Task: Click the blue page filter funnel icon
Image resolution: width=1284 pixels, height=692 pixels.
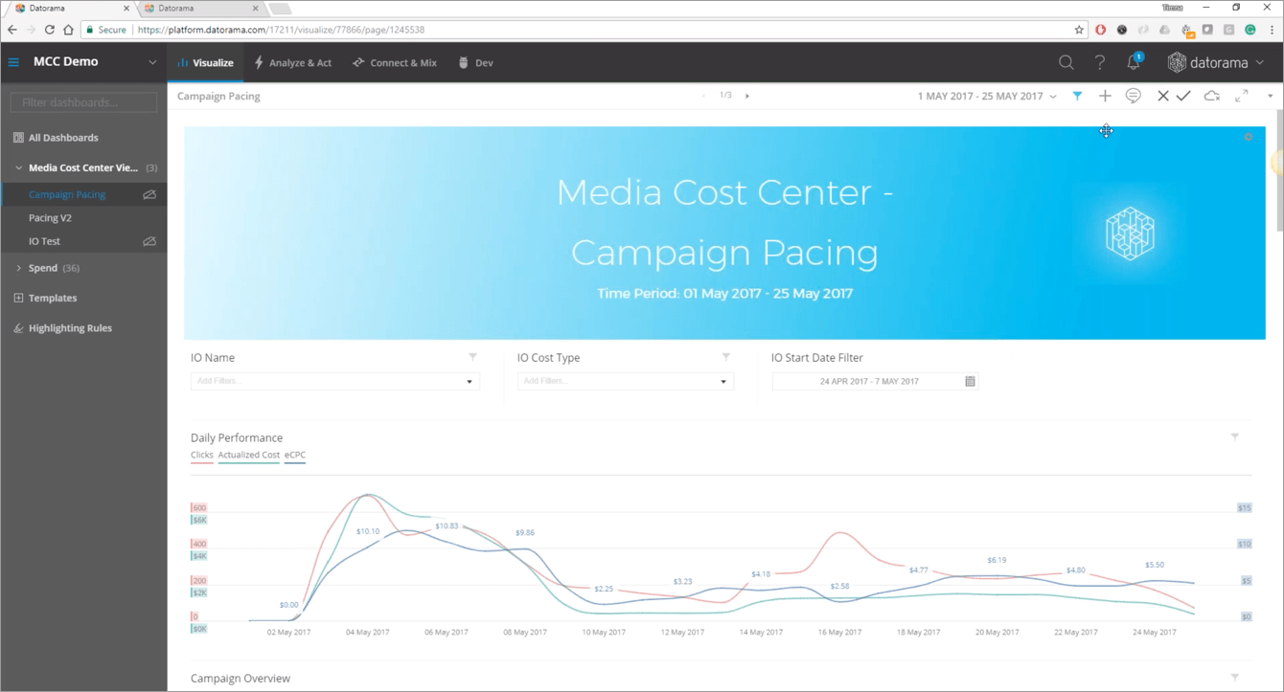Action: click(1078, 96)
